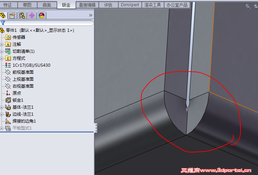Image resolution: width=258 pixels, height=175 pixels.
Task: Select the 注解 tree item
Action: click(17, 44)
